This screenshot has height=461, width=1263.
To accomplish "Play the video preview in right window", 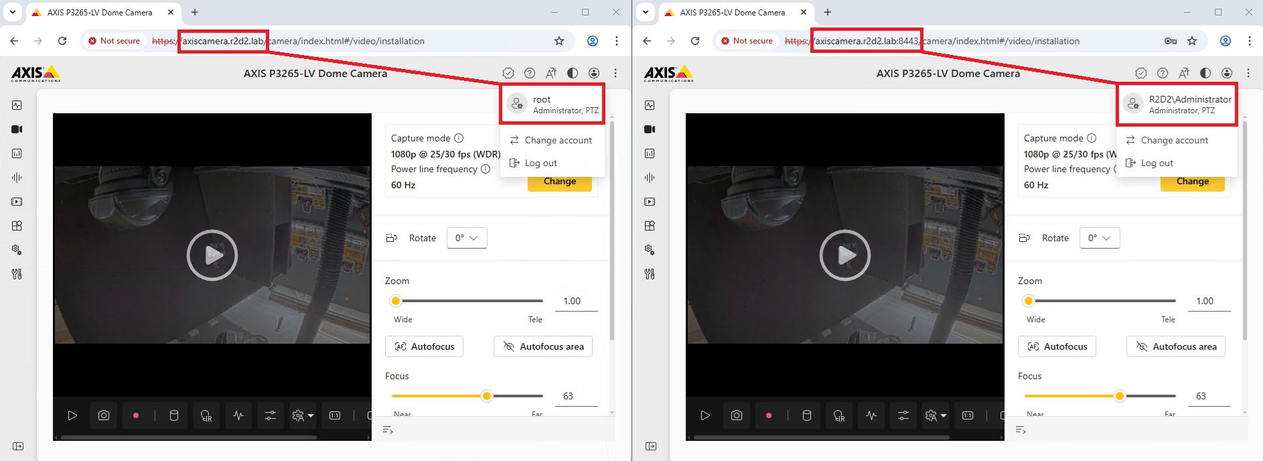I will coord(844,255).
